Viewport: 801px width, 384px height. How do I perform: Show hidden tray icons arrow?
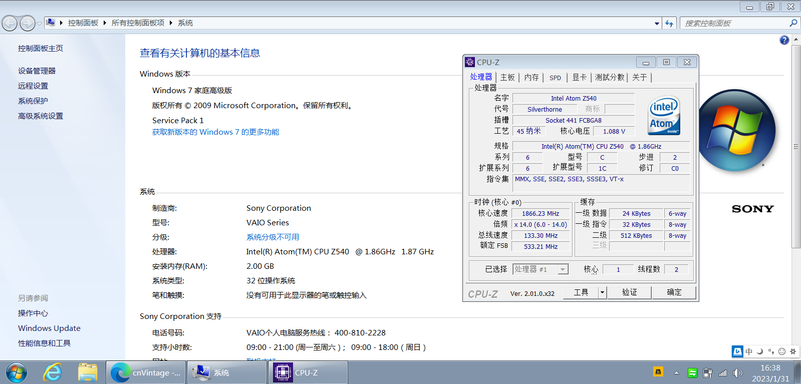click(x=676, y=373)
